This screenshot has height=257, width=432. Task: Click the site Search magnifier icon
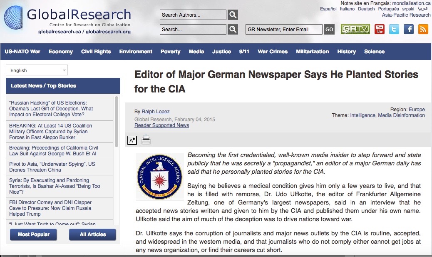click(x=233, y=30)
